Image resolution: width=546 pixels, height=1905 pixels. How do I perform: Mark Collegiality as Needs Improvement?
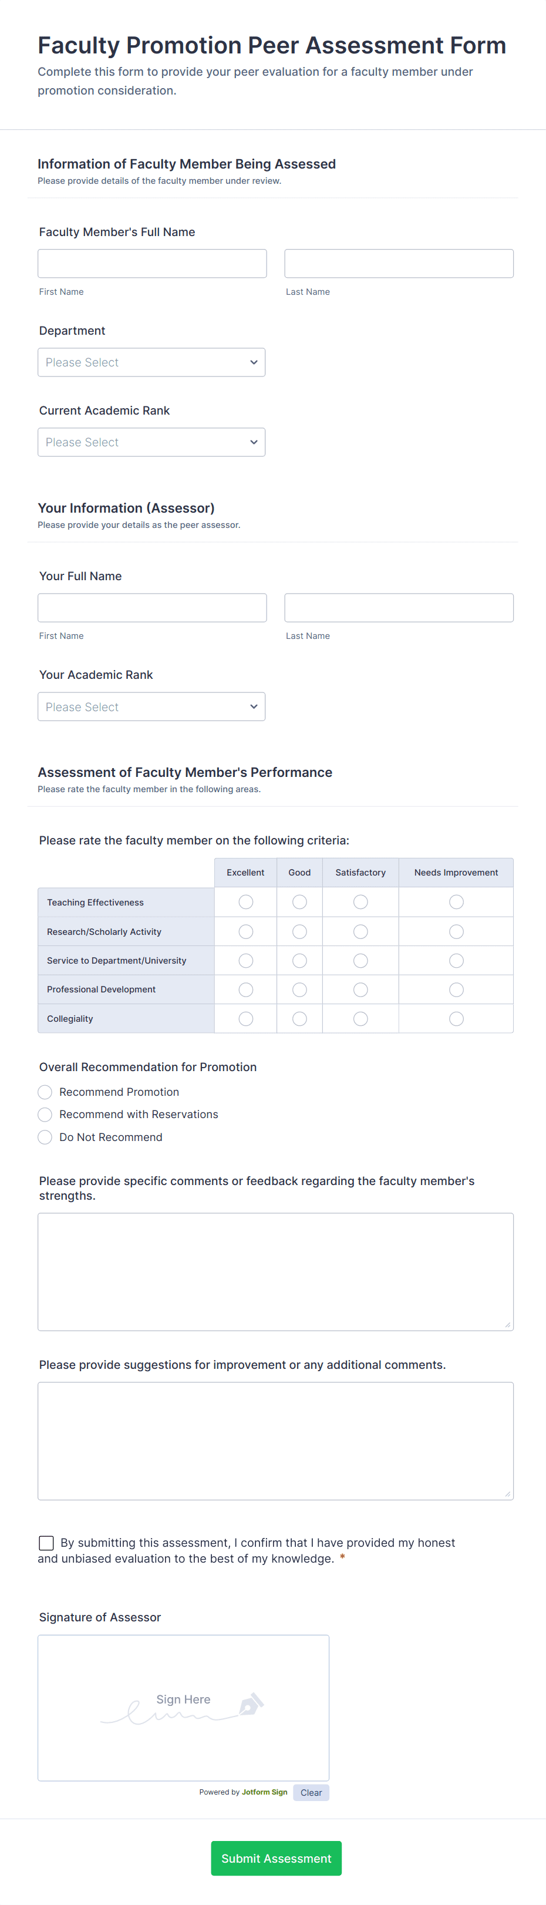click(x=457, y=1019)
